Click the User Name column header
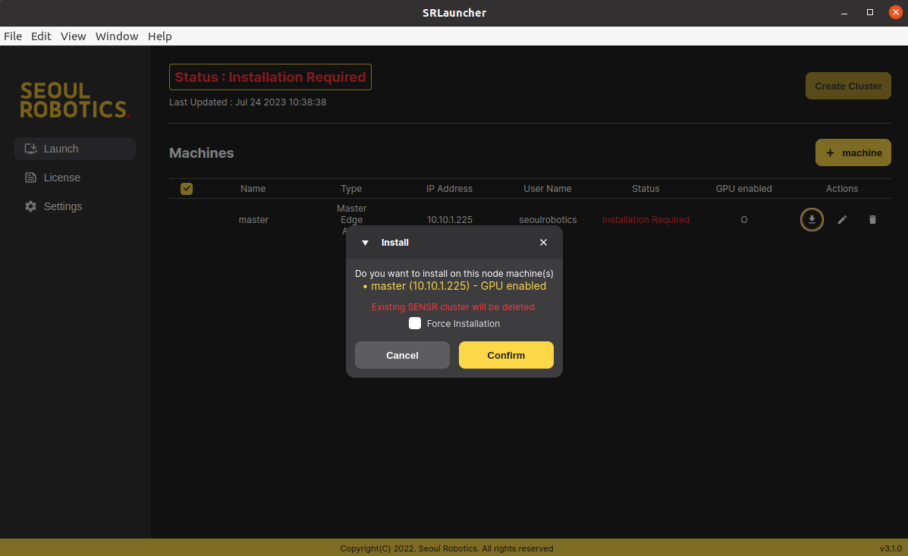Viewport: 908px width, 556px height. (547, 189)
